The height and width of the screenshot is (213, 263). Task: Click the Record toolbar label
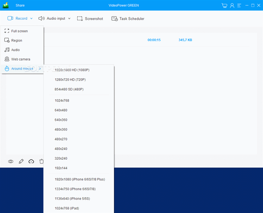21,18
